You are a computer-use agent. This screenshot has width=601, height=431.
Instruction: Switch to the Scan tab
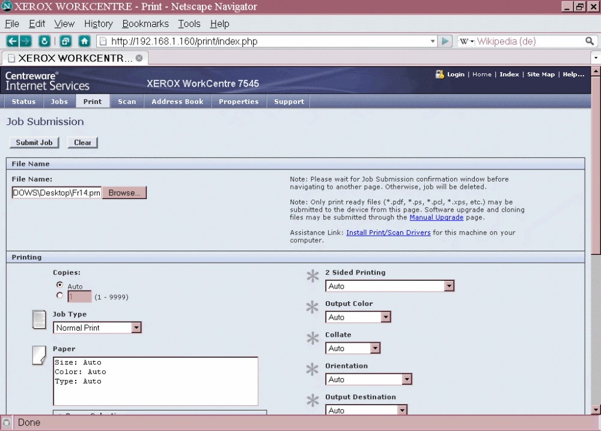click(x=127, y=102)
